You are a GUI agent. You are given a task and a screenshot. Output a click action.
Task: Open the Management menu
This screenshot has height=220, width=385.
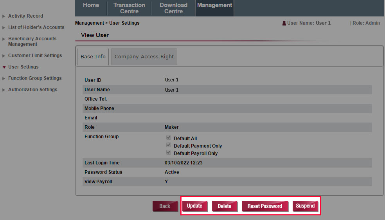(214, 8)
